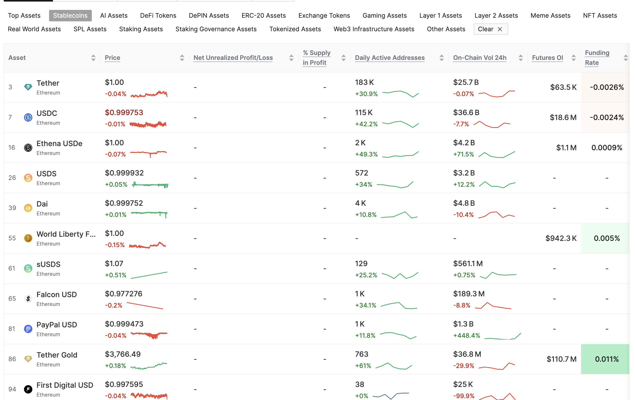Sort table by Asset column arrows
Viewport: 635px width, 400px height.
(93, 58)
